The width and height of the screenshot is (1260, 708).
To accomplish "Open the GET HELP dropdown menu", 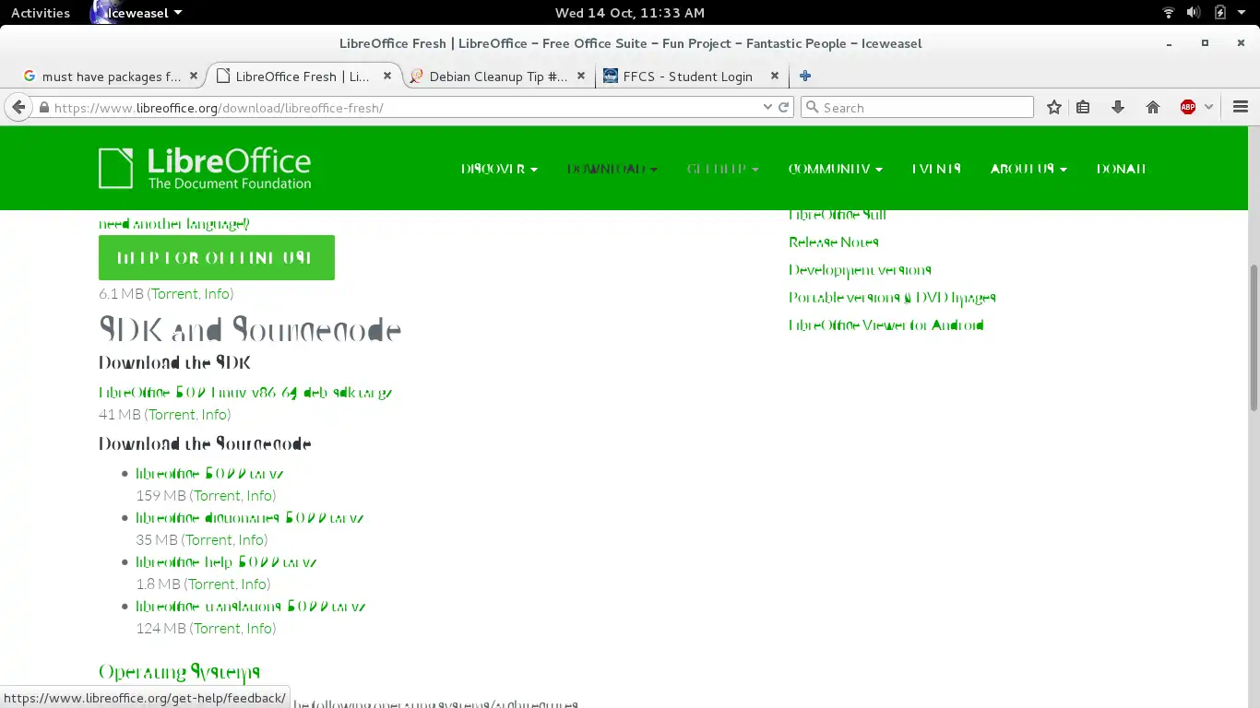I will pos(723,169).
